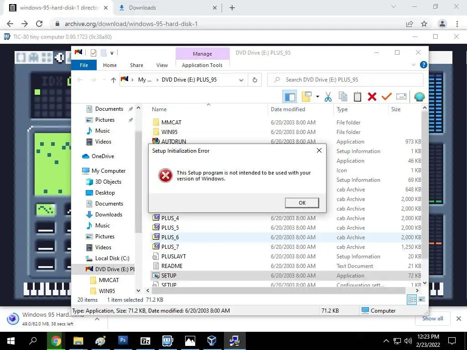Viewport: 467px width, 350px height.
Task: Switch to the View ribbon tab
Action: point(162,65)
